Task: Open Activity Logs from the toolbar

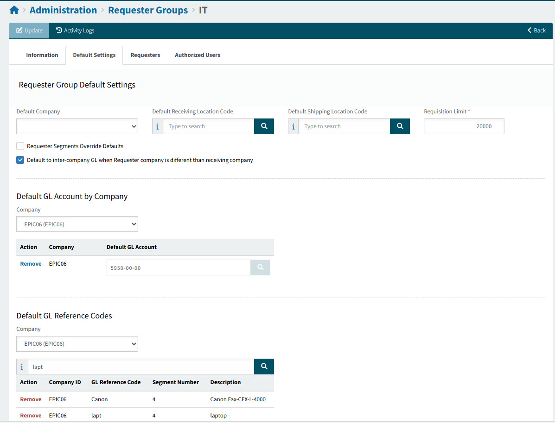Action: click(x=75, y=31)
